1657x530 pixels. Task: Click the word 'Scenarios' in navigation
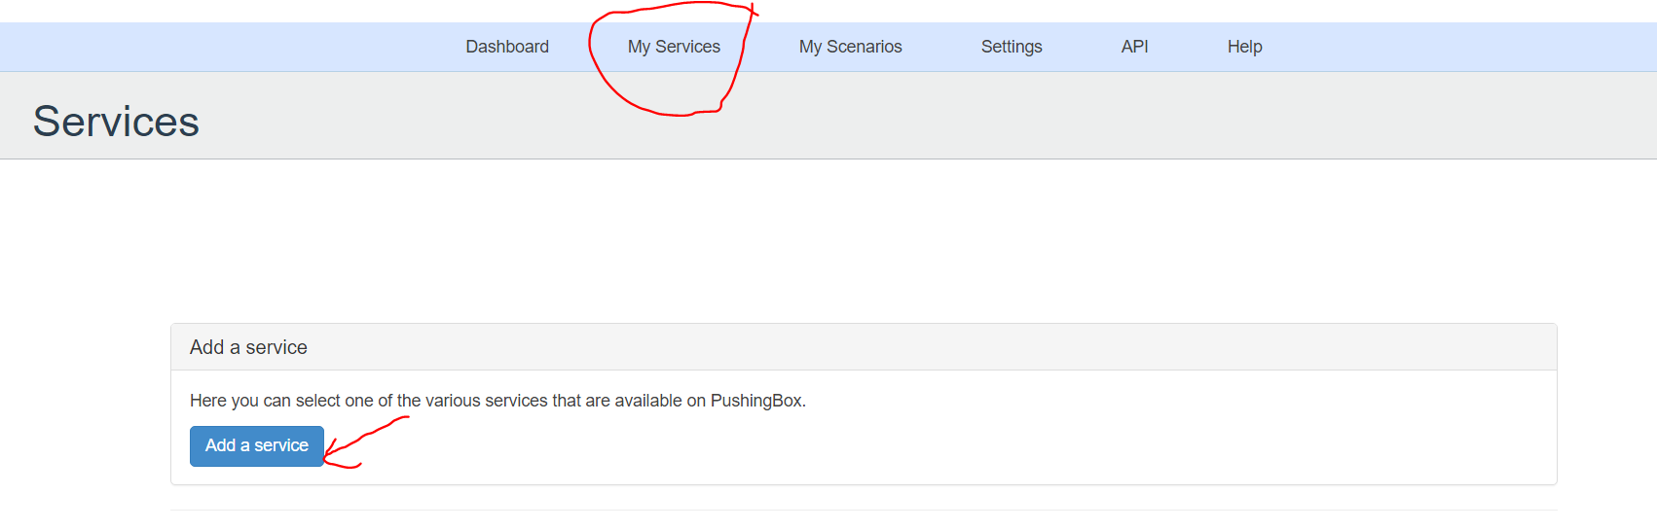[865, 47]
